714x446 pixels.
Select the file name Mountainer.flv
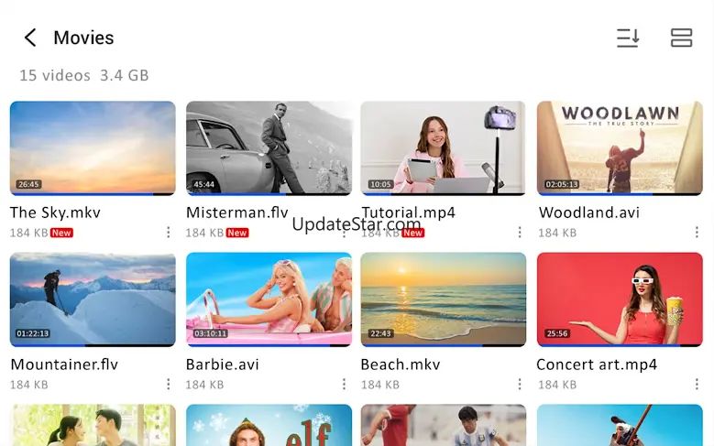(x=64, y=364)
